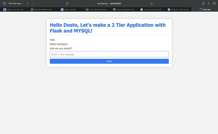Switch to the Instances | EC2 tab
The width and height of the screenshot is (218, 134).
tap(178, 9)
